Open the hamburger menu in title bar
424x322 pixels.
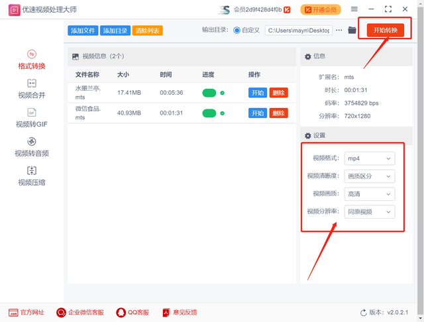tap(354, 9)
